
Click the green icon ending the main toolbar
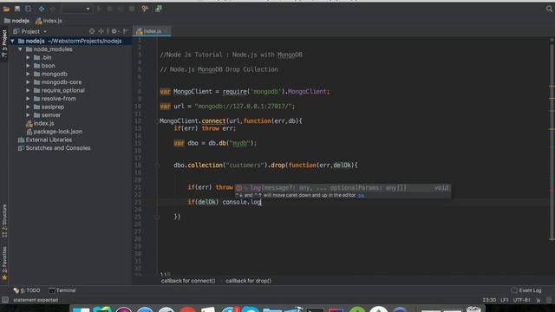(159, 9)
